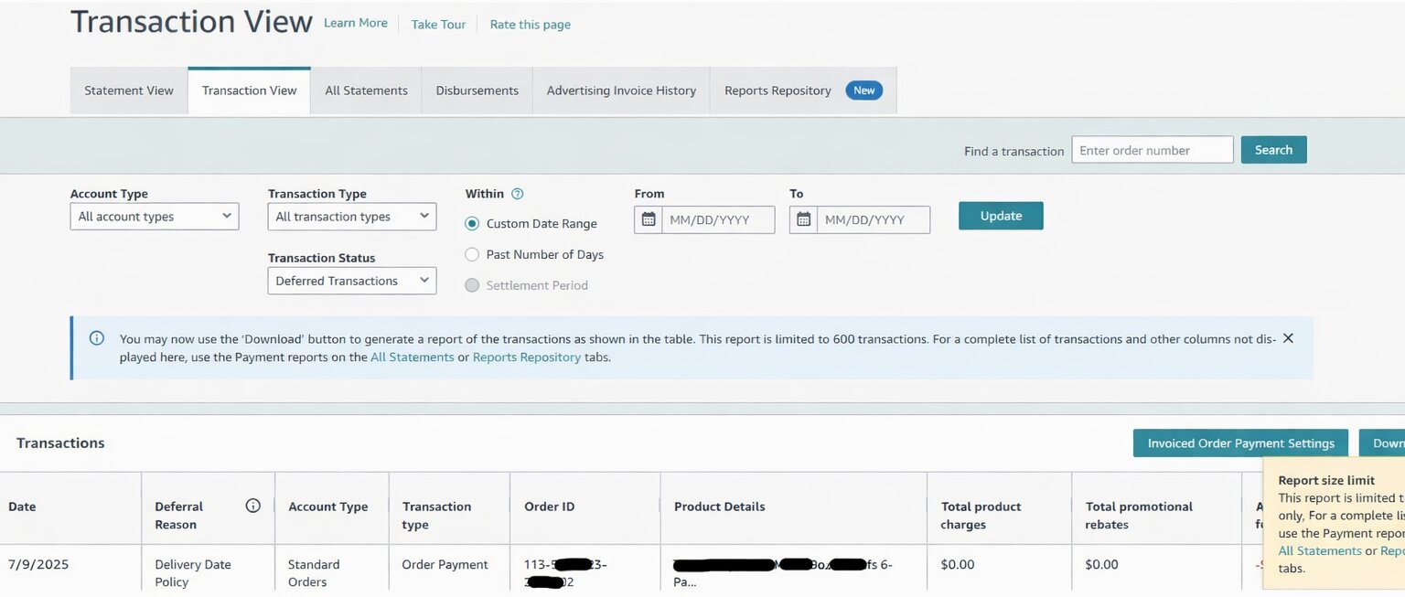Select the Custom Date Range option

472,223
